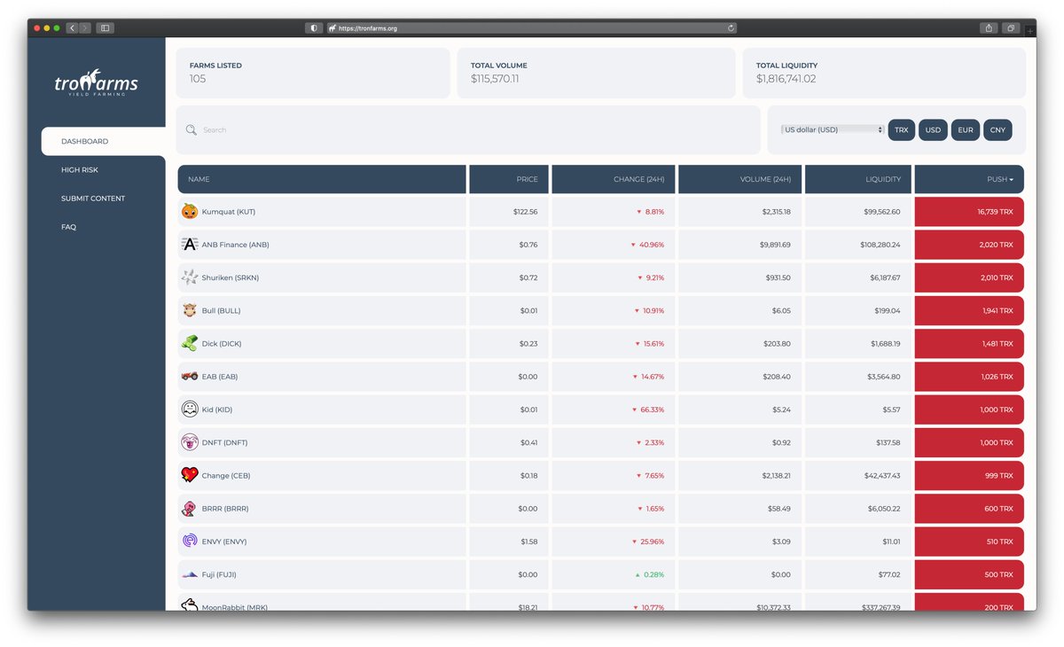This screenshot has width=1064, height=647.
Task: Click the MoonRabbit (MRK) name
Action: [235, 607]
